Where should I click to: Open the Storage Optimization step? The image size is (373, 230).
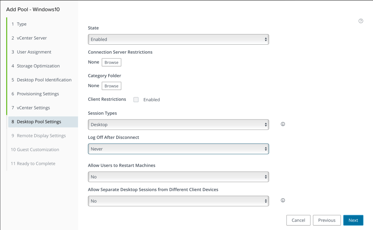click(38, 66)
